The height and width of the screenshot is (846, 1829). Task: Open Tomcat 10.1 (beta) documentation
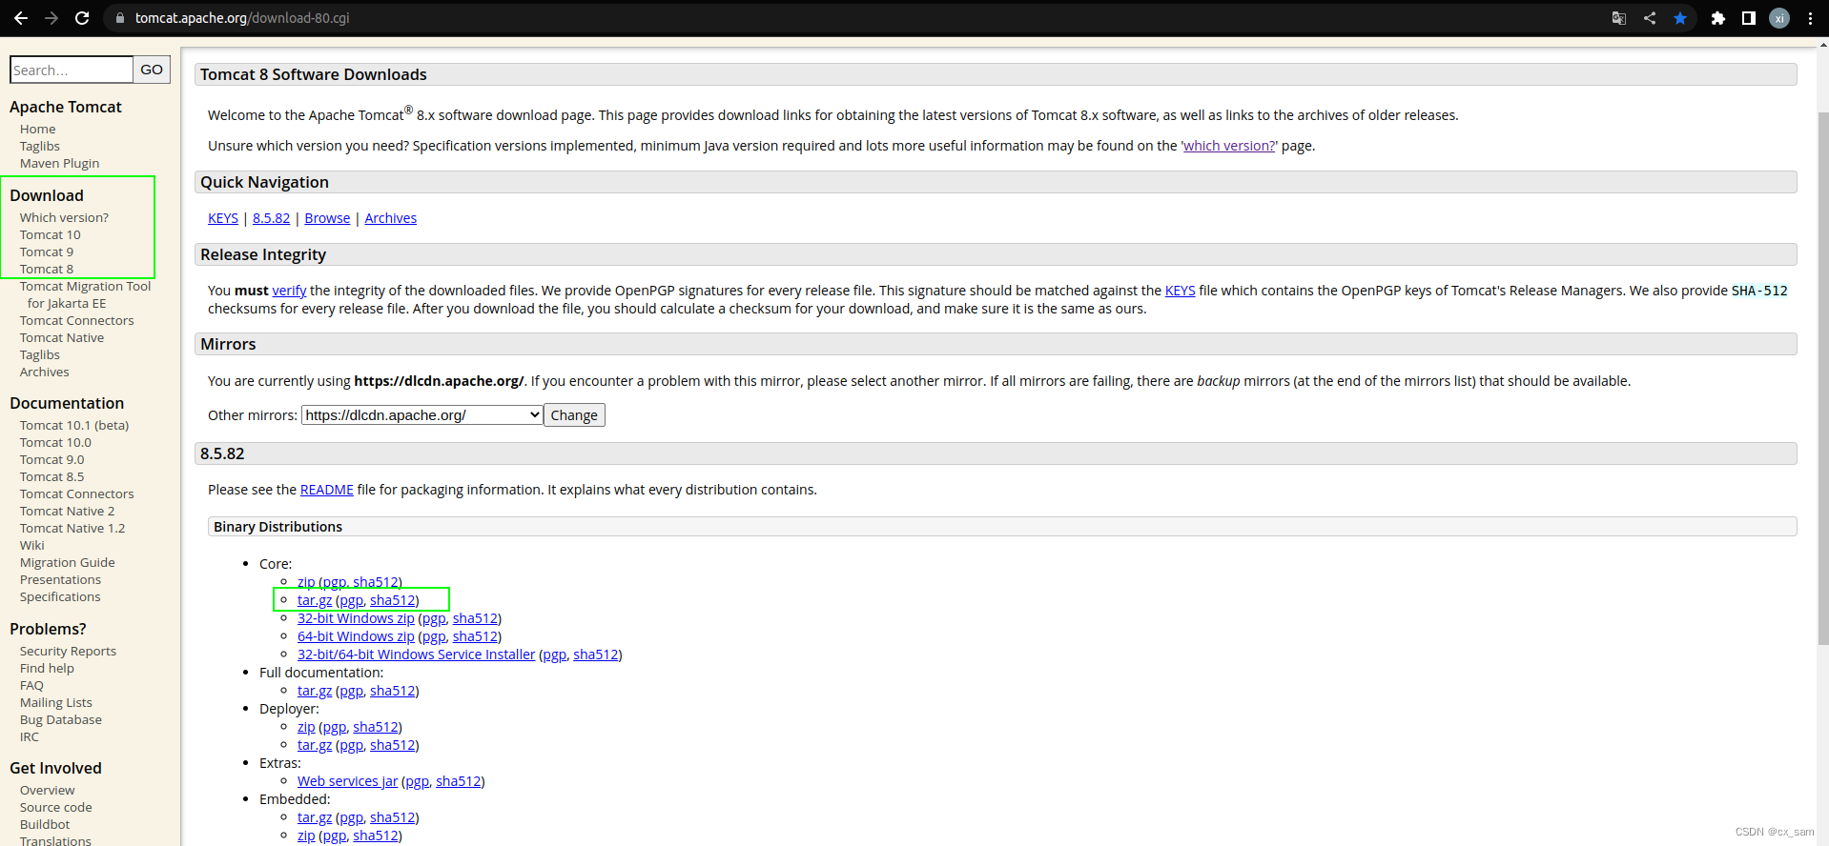74,425
